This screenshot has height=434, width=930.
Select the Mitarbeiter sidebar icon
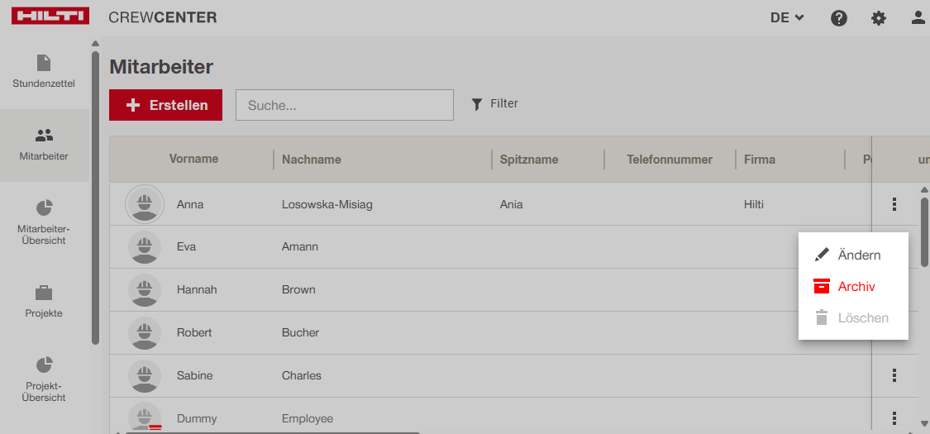point(44,145)
